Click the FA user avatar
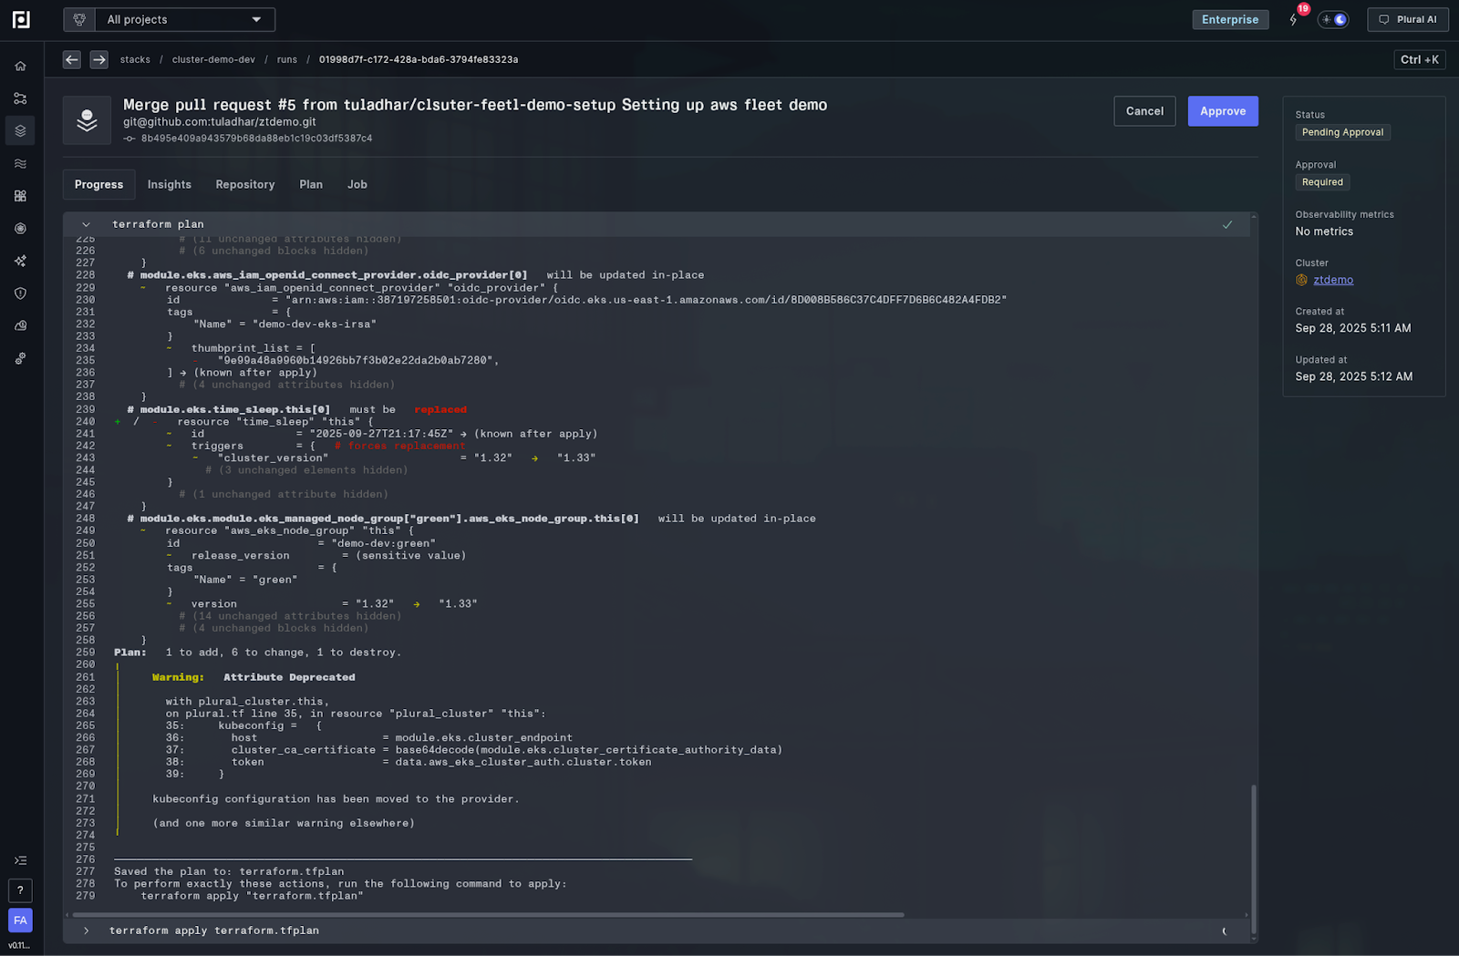 pyautogui.click(x=20, y=920)
